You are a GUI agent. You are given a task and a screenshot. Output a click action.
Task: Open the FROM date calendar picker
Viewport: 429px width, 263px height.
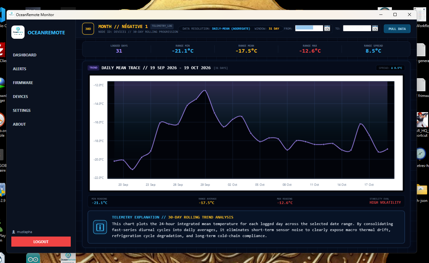(x=327, y=28)
